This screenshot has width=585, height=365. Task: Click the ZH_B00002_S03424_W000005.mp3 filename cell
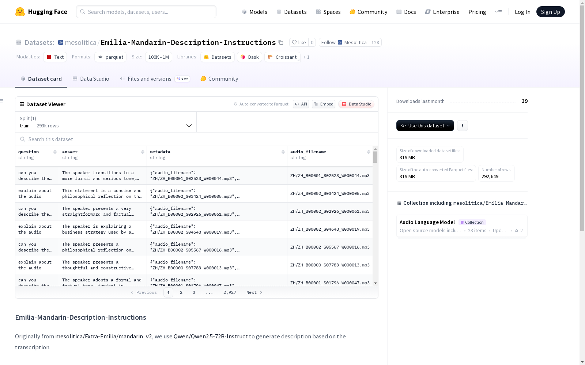pyautogui.click(x=330, y=193)
